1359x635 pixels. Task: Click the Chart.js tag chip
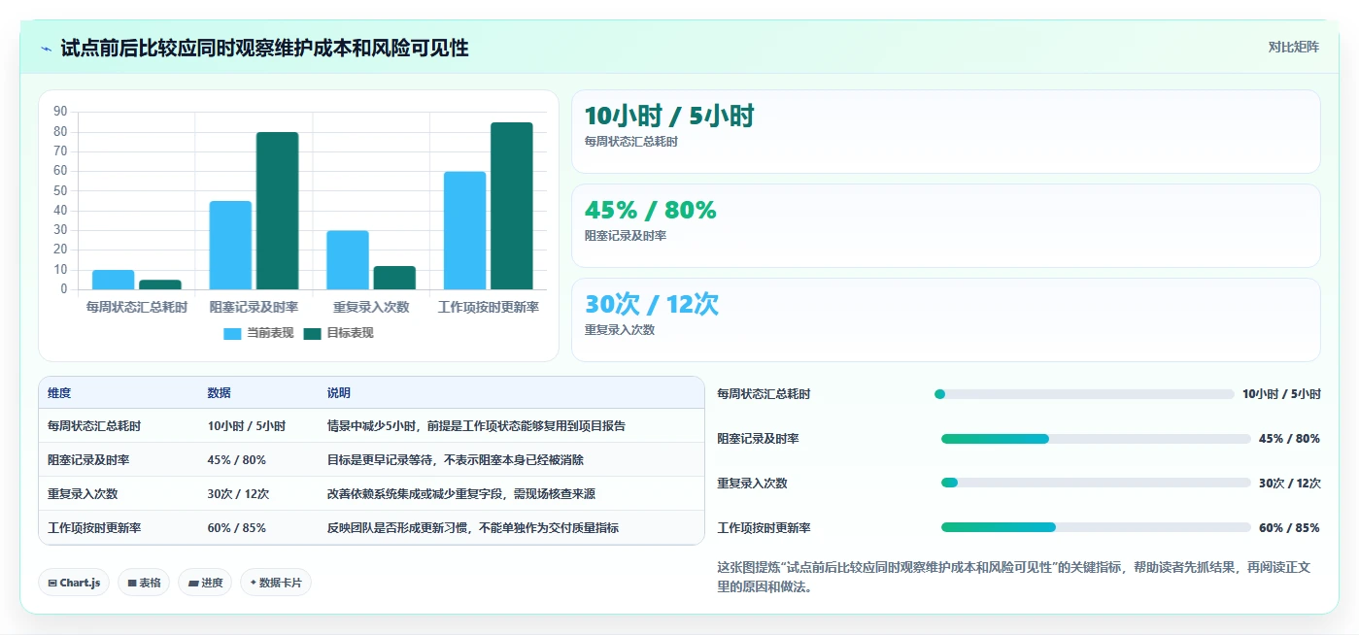(74, 583)
